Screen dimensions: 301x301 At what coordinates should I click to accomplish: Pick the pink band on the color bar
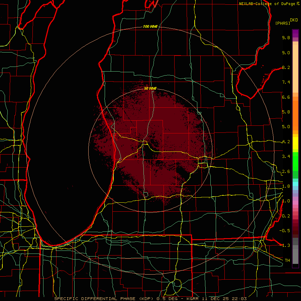[295, 203]
